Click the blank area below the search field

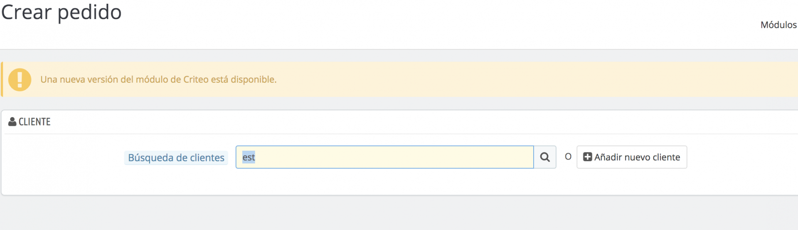(x=384, y=182)
